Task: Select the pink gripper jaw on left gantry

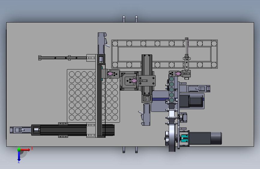Action: click(x=110, y=73)
